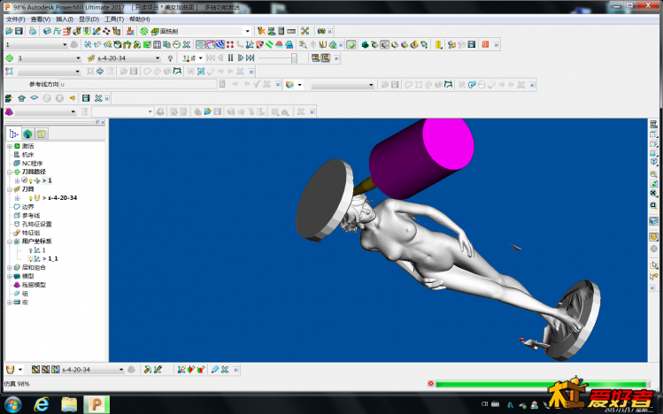Select the 孔特征设置 tree item
This screenshot has width=663, height=414.
[37, 225]
